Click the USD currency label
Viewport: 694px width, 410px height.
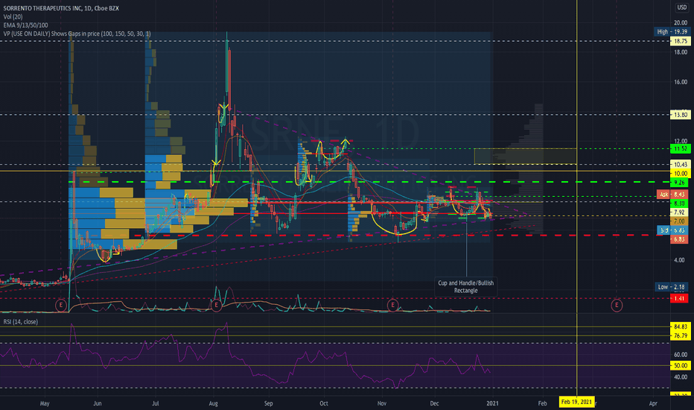tap(681, 7)
